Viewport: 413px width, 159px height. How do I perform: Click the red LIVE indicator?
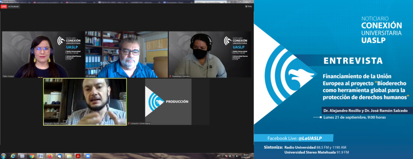click(x=4, y=6)
